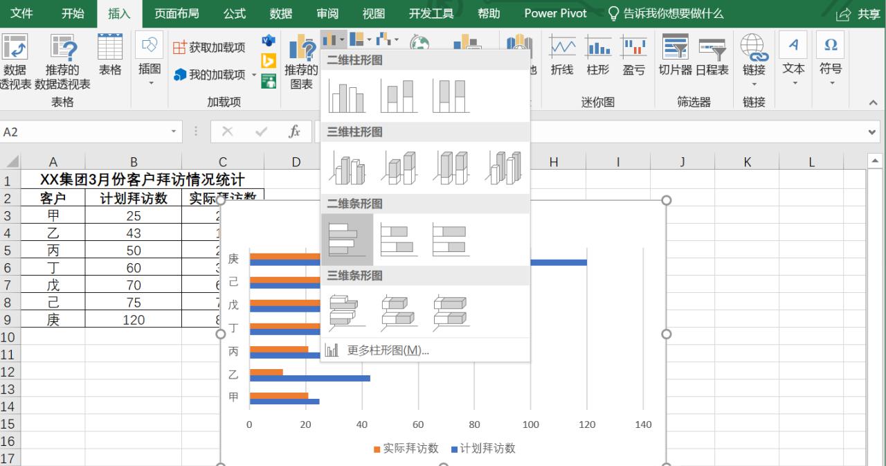Click the 计划拜访数 legend entry in chart
Viewport: 886px width, 466px height.
(483, 449)
